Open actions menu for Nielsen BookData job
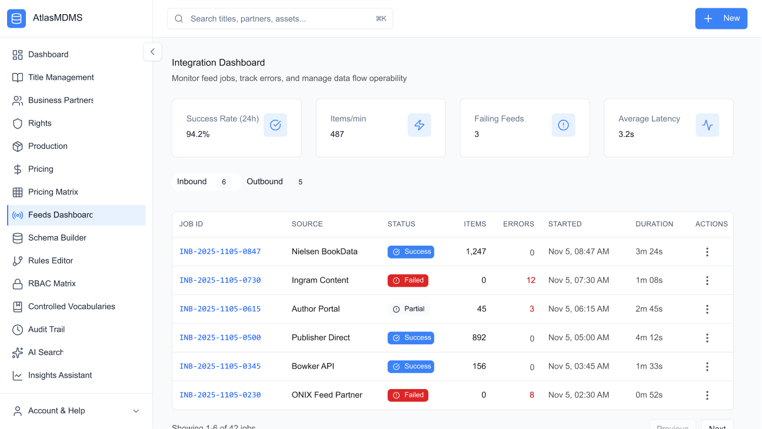The width and height of the screenshot is (762, 429). tap(707, 252)
